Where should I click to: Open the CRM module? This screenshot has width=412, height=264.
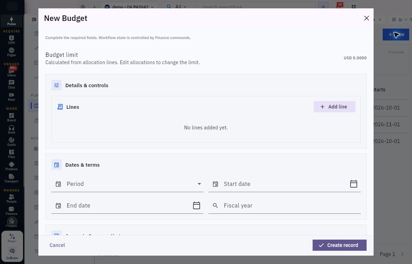11,40
